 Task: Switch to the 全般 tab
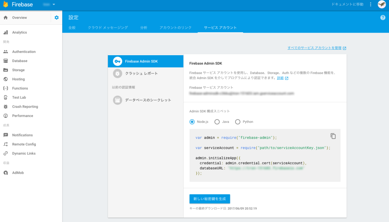point(72,28)
